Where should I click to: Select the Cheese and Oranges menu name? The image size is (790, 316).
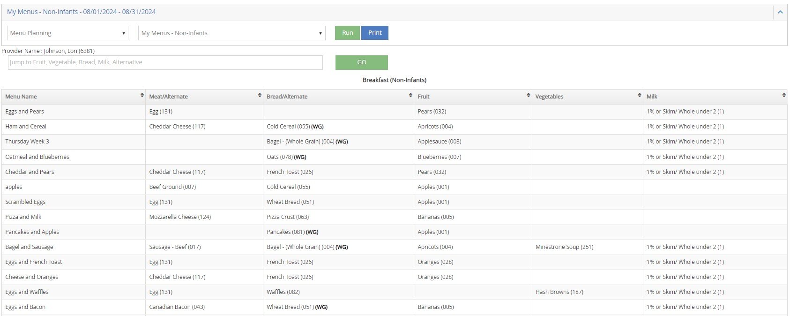pos(32,277)
